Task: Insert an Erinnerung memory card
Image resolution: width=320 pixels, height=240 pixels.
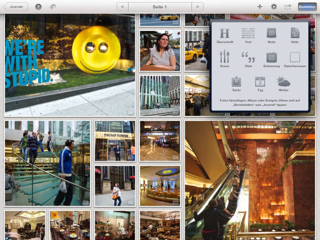Action: point(271,60)
